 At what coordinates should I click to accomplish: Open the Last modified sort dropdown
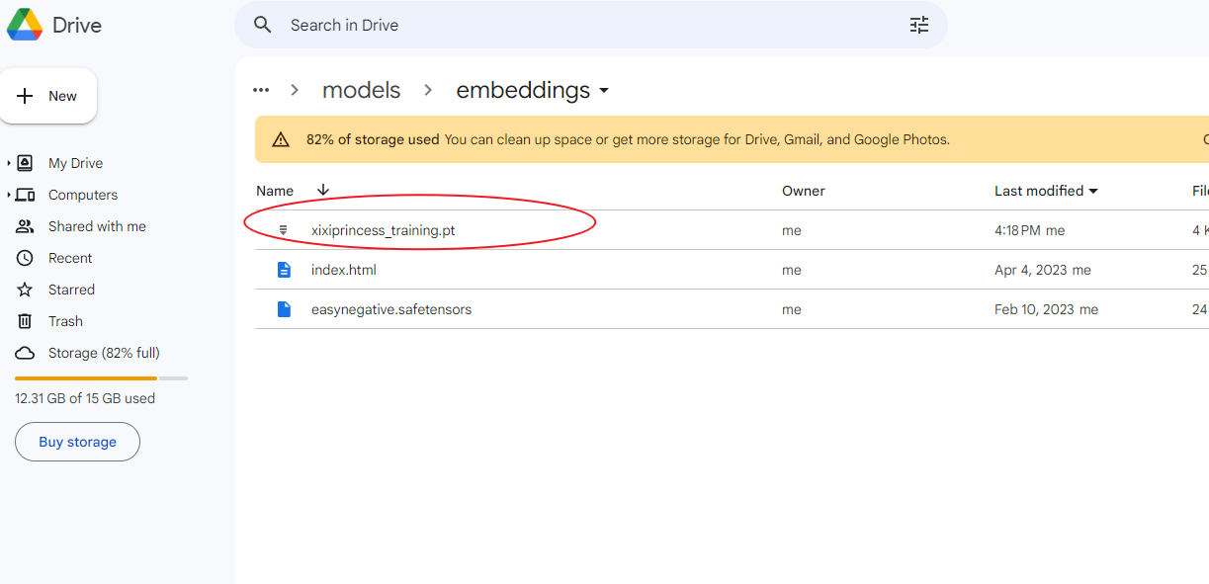click(x=1093, y=191)
